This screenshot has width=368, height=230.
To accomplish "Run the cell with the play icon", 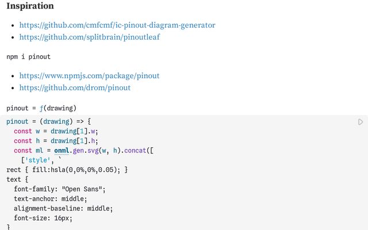I will point(361,122).
